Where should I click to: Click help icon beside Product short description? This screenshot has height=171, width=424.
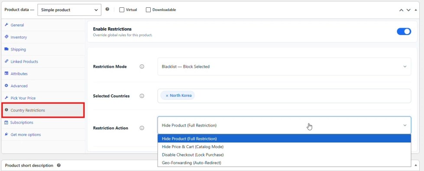pyautogui.click(x=58, y=165)
